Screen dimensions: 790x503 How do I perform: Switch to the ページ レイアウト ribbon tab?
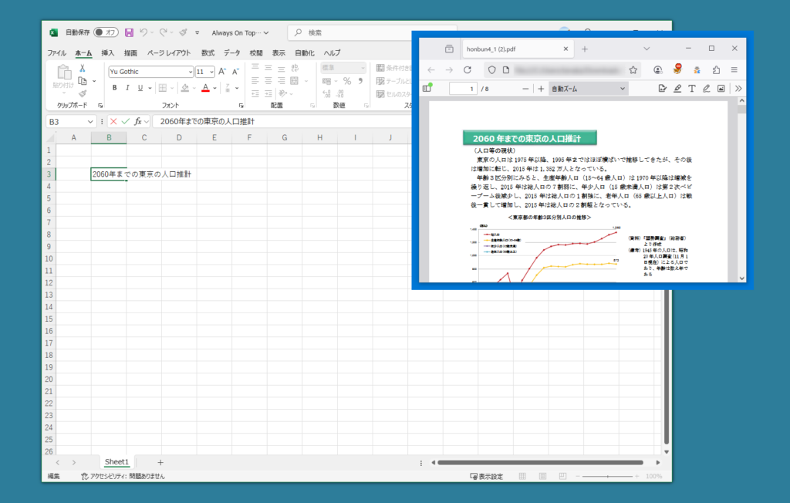169,53
